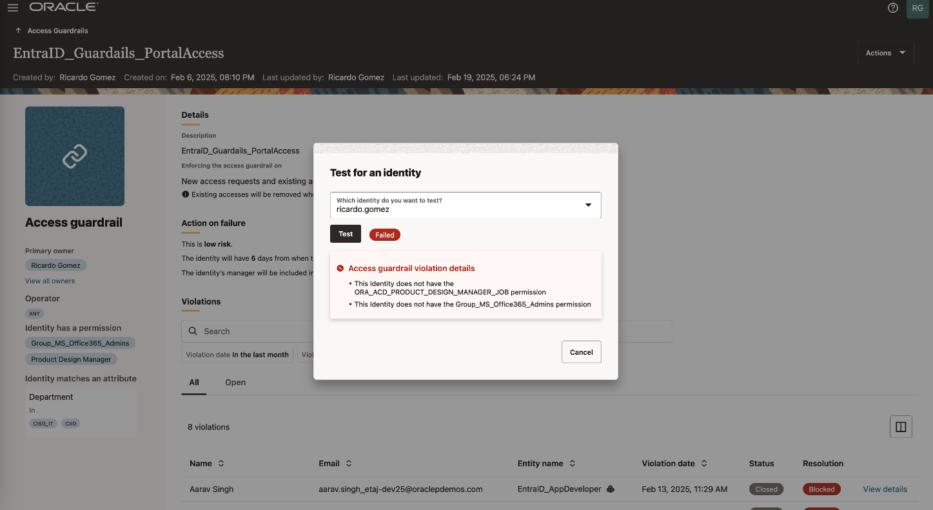The width and height of the screenshot is (933, 510).
Task: Open the RG user profile avatar
Action: point(918,8)
